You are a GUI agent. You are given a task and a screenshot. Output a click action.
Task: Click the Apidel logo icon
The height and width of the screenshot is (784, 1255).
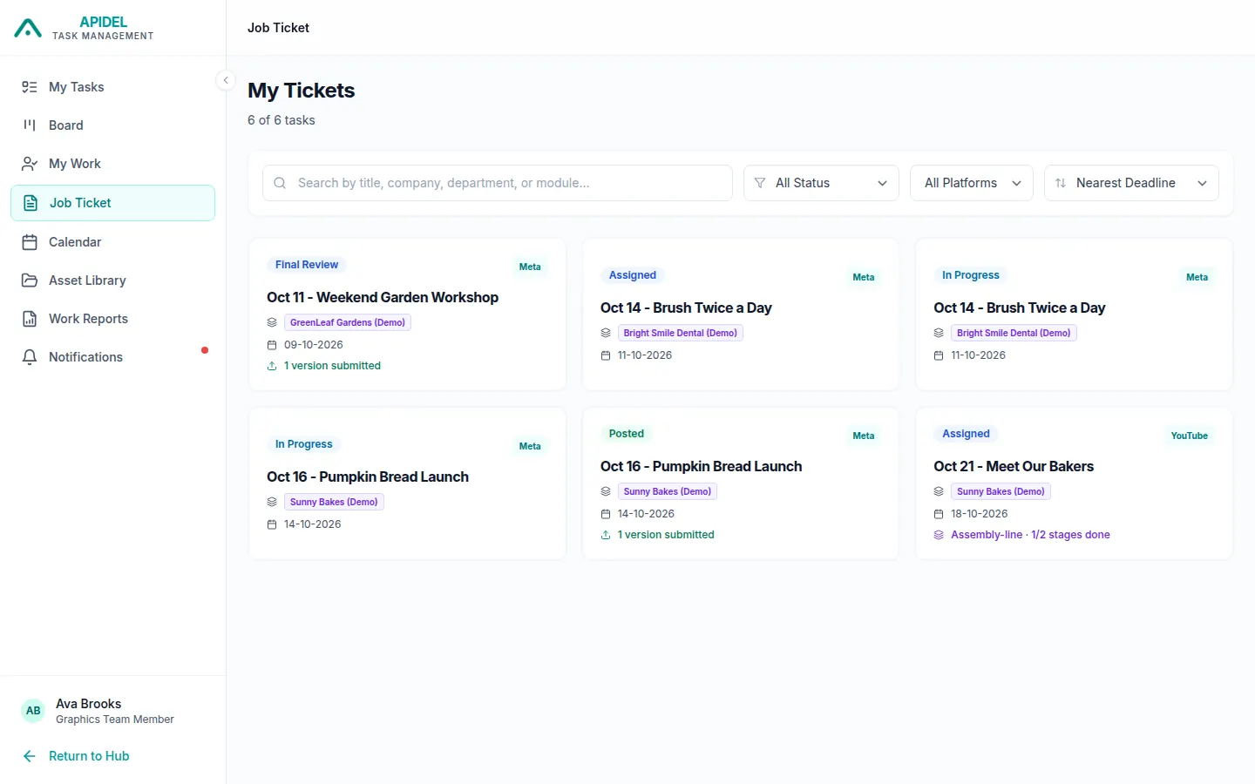[28, 28]
